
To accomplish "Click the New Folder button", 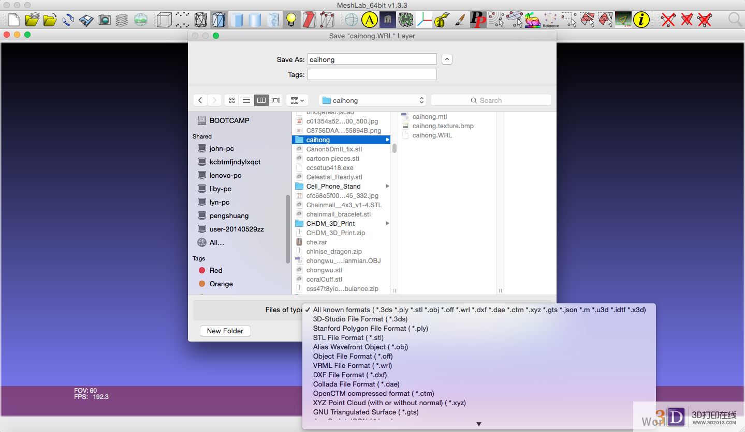I will click(225, 331).
